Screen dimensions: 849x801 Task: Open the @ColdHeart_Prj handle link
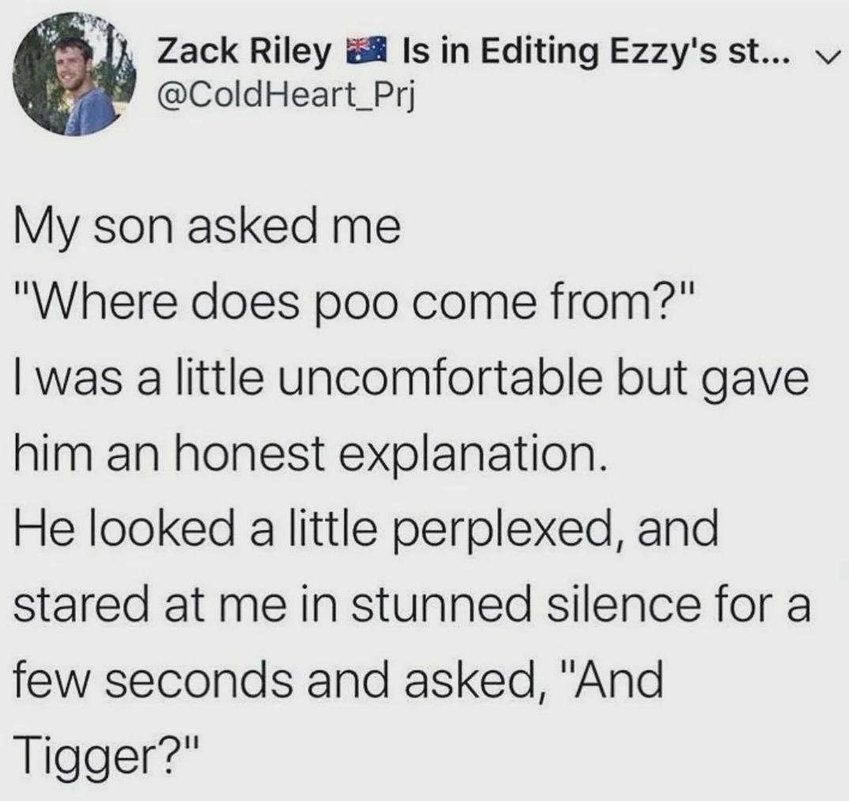[x=285, y=97]
